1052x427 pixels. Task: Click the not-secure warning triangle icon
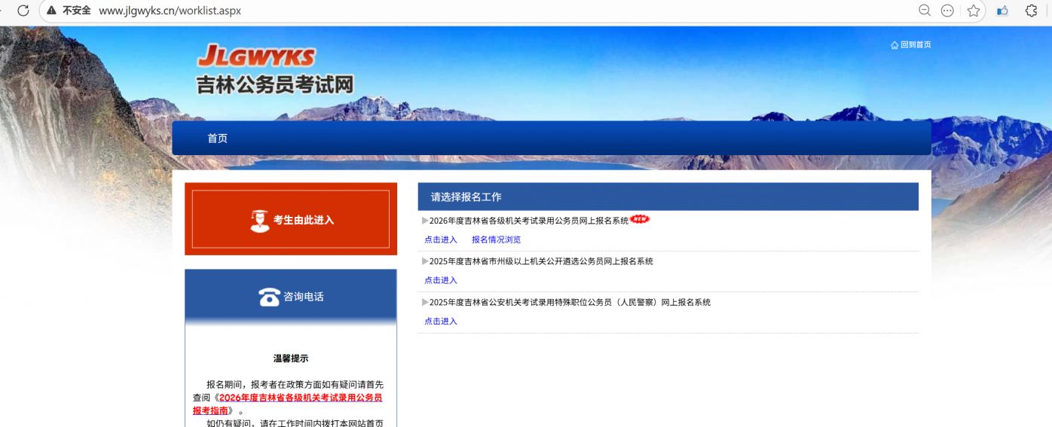tap(51, 11)
